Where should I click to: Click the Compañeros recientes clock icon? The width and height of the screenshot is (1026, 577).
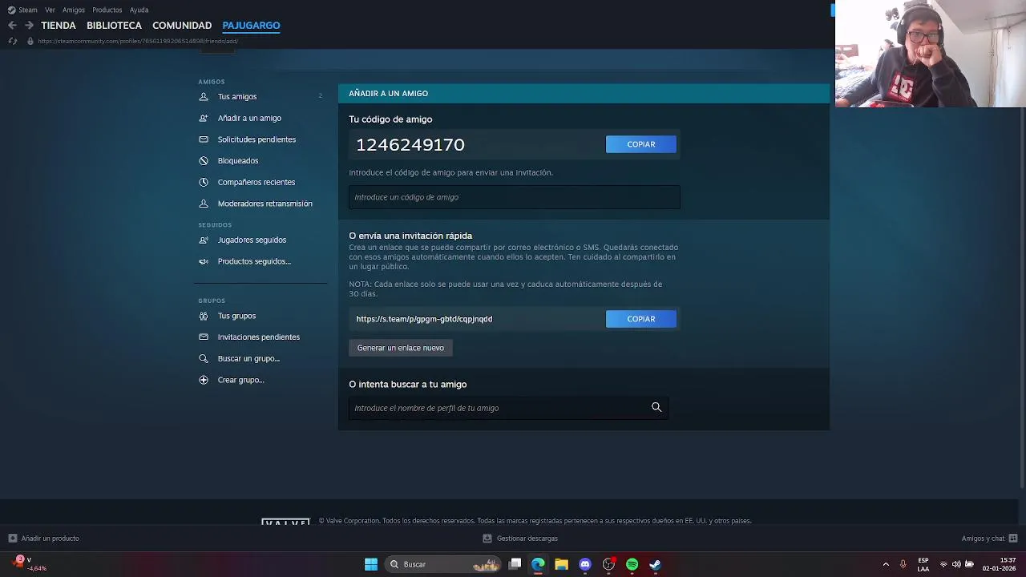pyautogui.click(x=204, y=182)
